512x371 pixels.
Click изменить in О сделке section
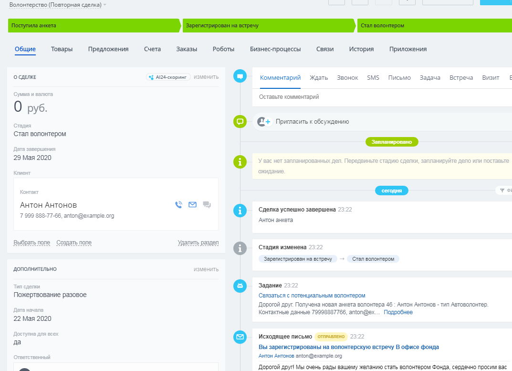(206, 77)
